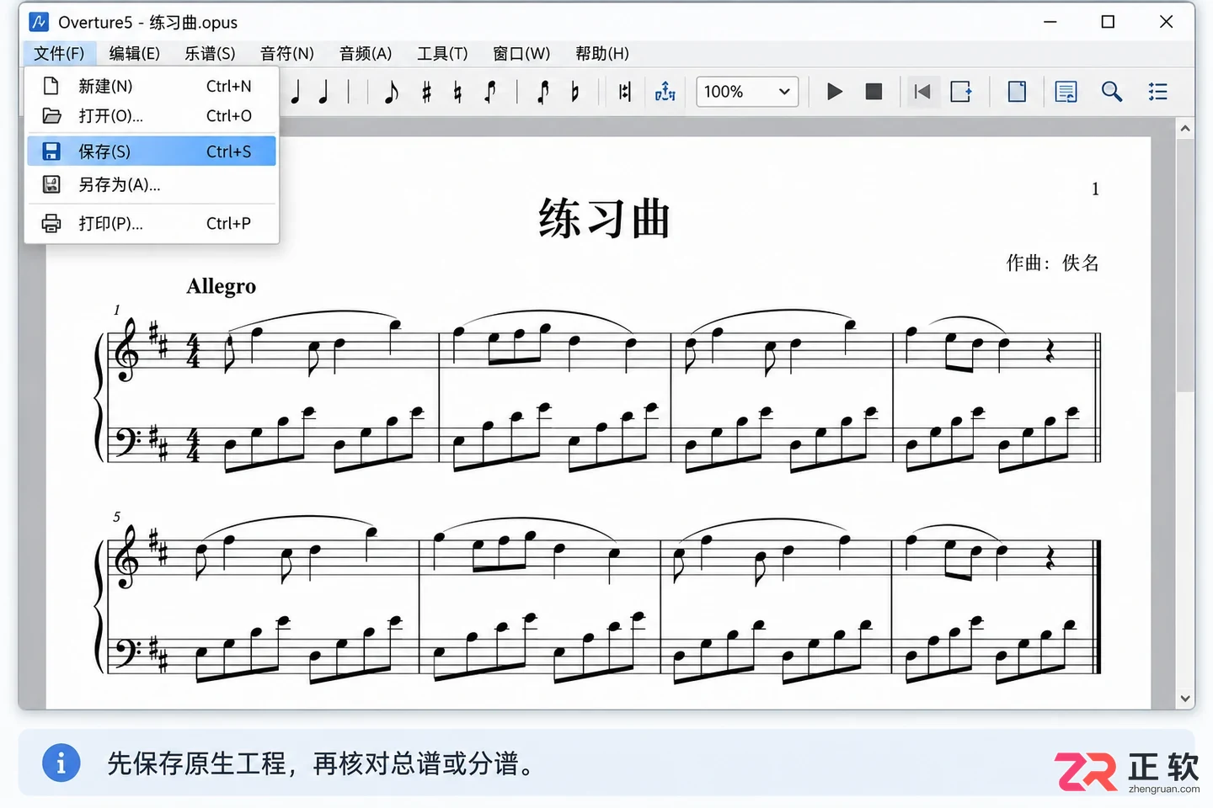Open the score text list icon
This screenshot has height=808, width=1213.
(1066, 92)
